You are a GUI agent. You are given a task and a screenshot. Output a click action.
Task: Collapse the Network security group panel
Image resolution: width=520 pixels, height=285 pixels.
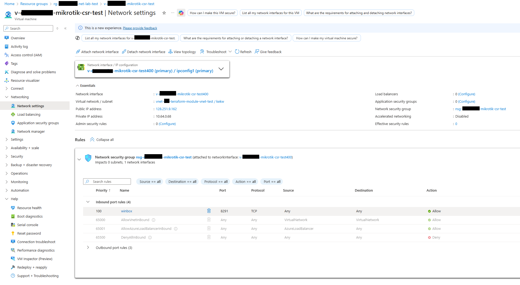click(x=79, y=159)
